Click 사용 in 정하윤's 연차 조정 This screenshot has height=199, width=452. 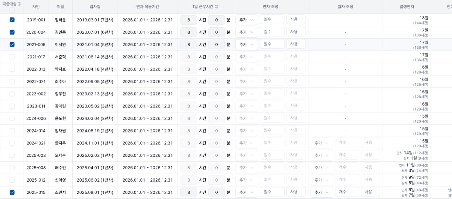296,20
